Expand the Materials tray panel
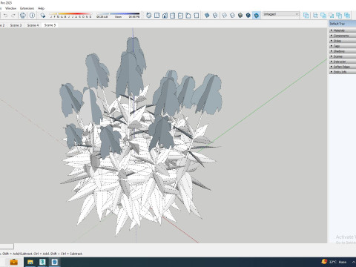This screenshot has width=356, height=267. (343, 30)
